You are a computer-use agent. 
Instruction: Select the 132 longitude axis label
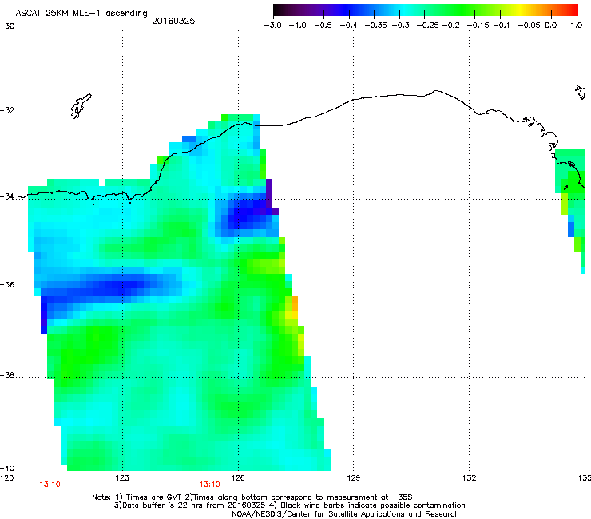pyautogui.click(x=469, y=478)
